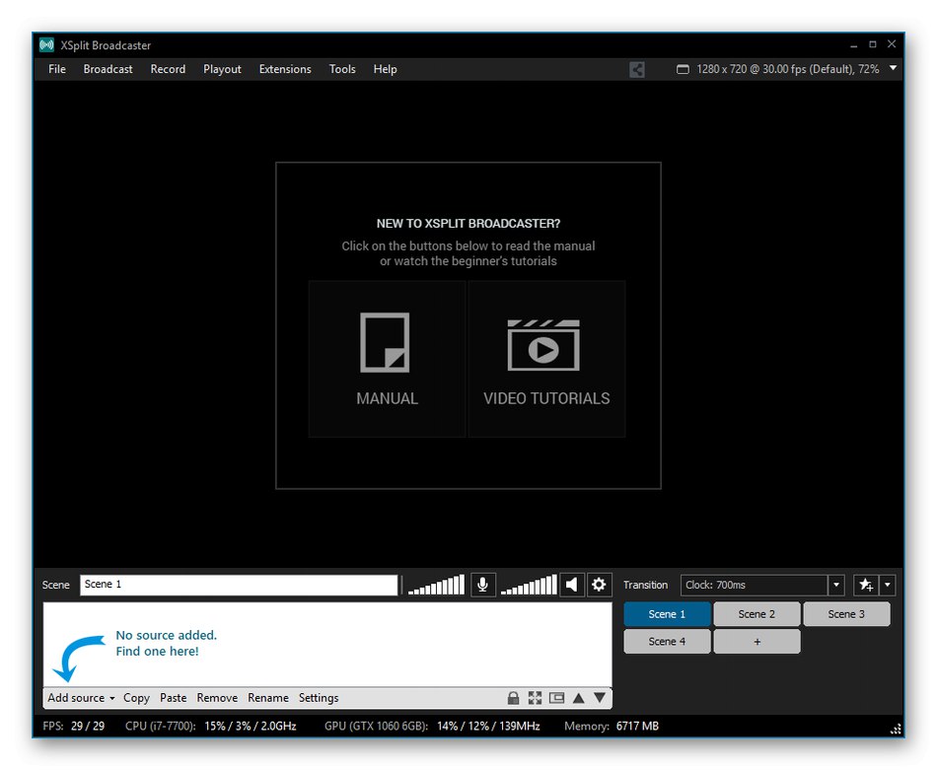Toggle the source lock icon
Screen dimensions: 937x770
tap(513, 698)
